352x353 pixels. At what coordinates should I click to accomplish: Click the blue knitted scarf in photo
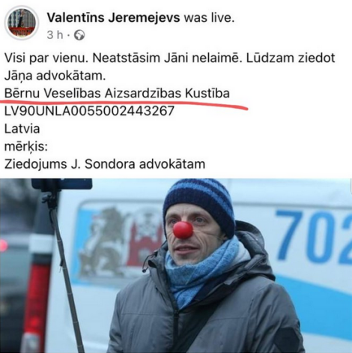202,272
